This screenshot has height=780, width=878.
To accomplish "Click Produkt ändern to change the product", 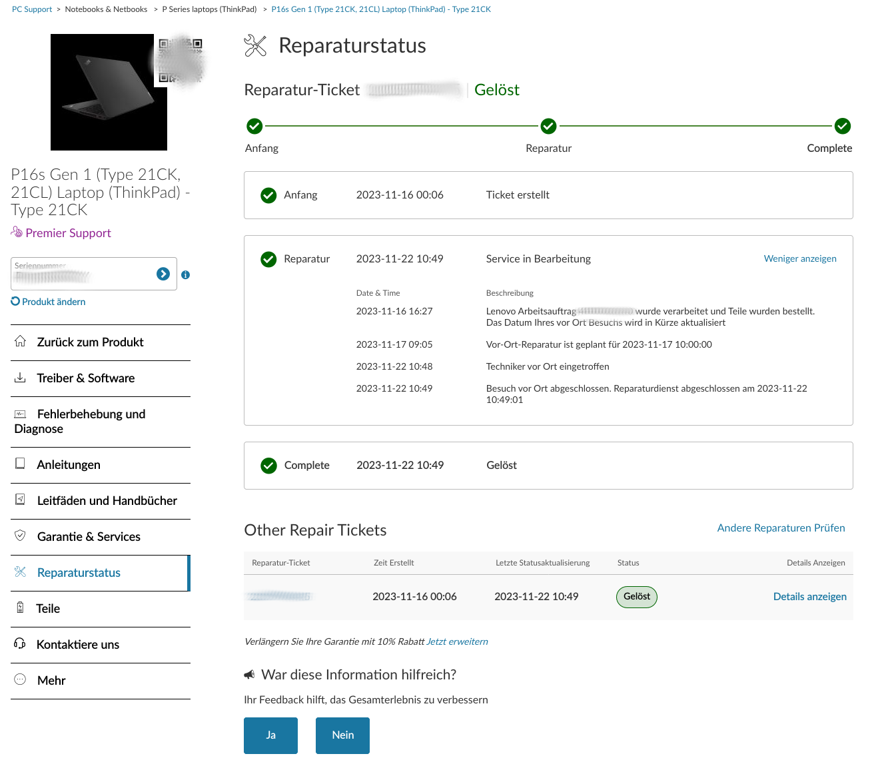I will click(48, 301).
